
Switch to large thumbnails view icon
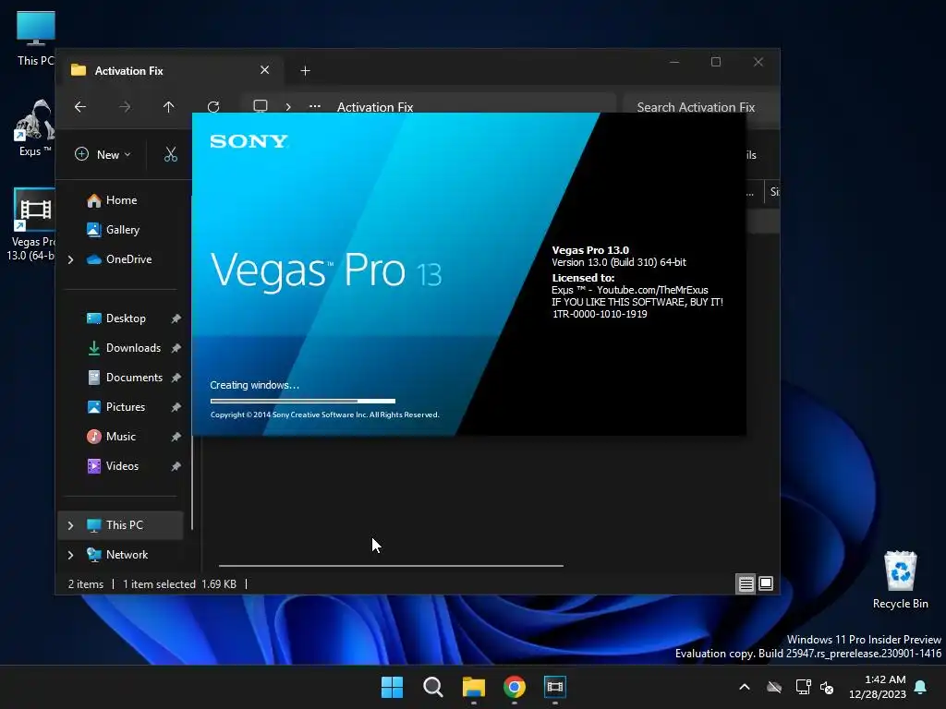click(766, 583)
